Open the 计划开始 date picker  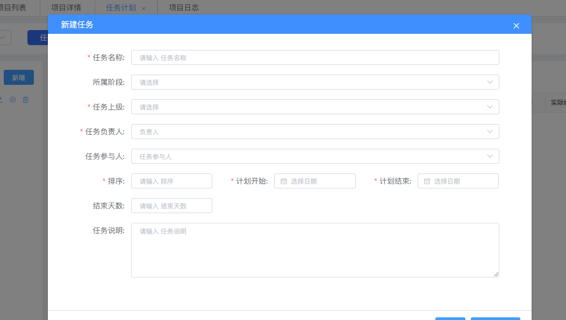(x=315, y=181)
